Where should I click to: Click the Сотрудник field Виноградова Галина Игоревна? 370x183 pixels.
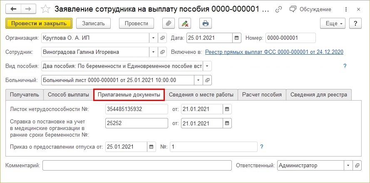tap(95, 52)
